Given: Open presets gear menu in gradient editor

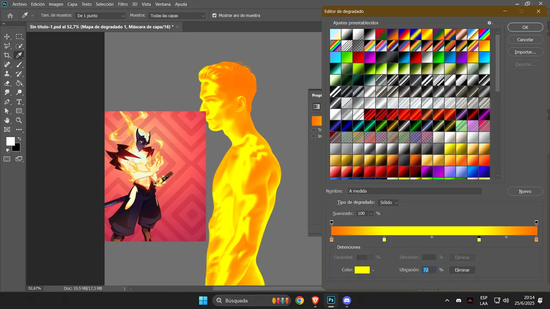Looking at the screenshot, I should pos(489,23).
